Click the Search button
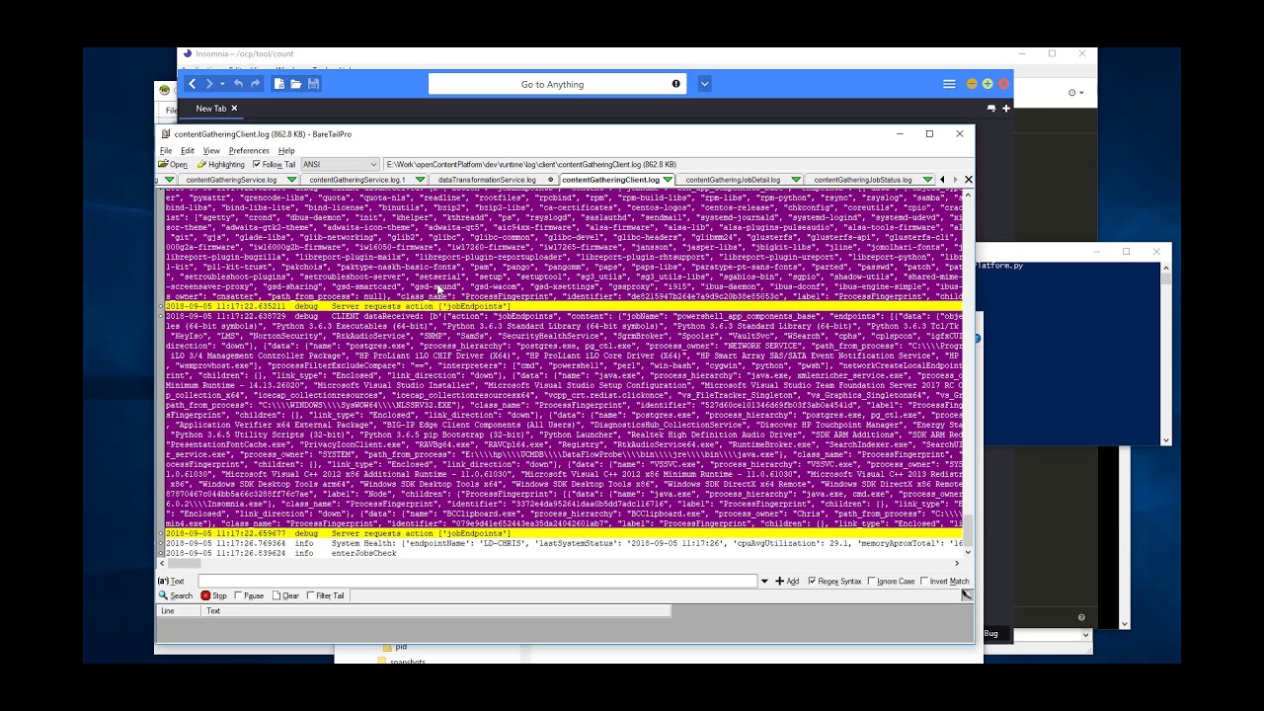Viewport: 1264px width, 711px height. pos(176,595)
